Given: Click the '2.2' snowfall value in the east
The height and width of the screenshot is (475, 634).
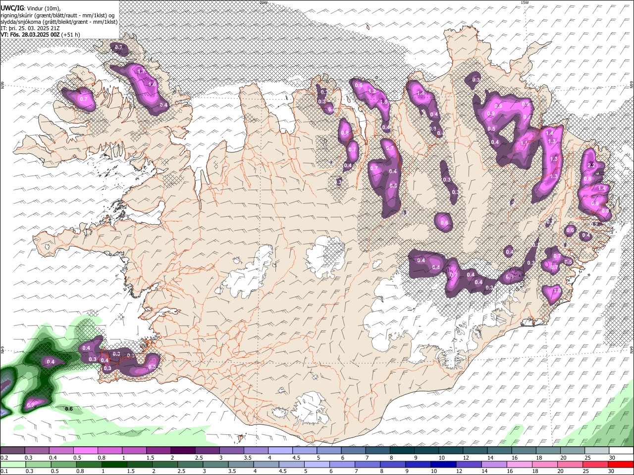Looking at the screenshot, I should tap(590, 165).
